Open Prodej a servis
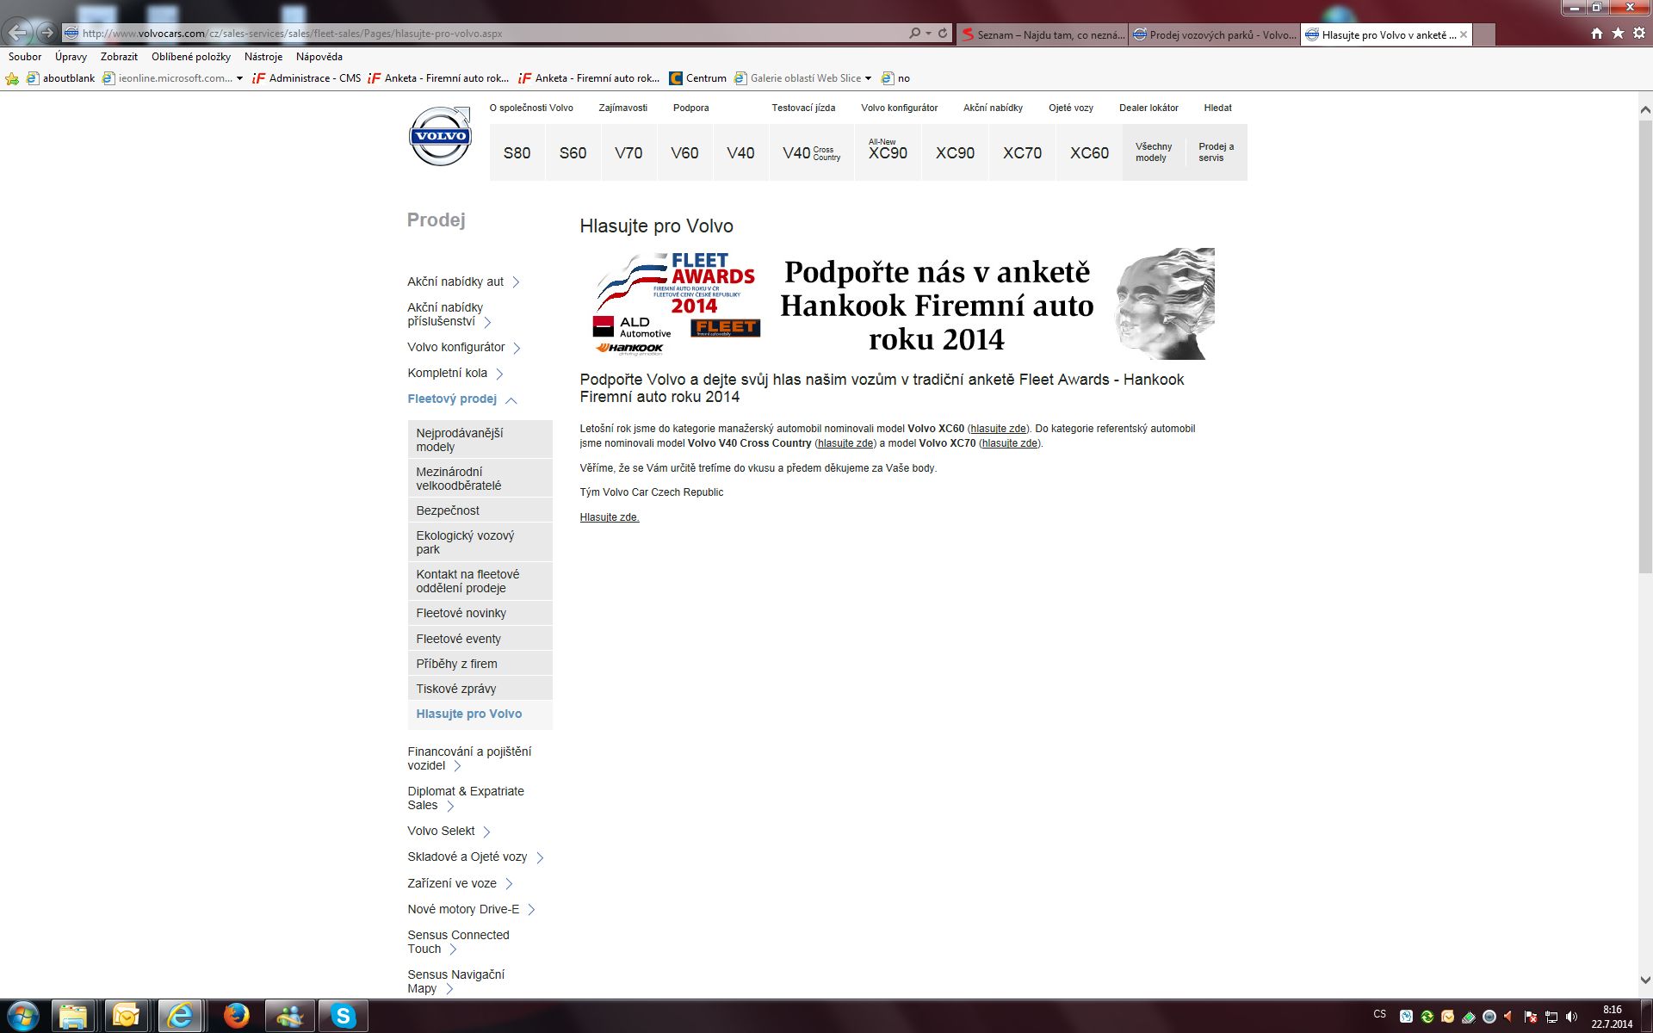 point(1216,152)
